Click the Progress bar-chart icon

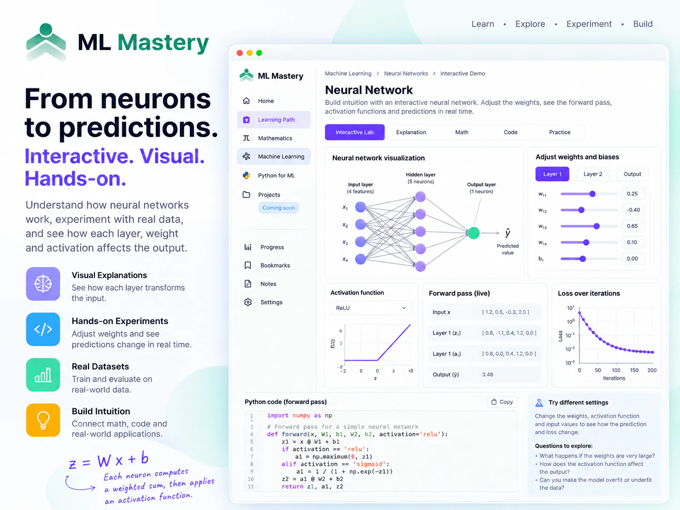point(248,247)
